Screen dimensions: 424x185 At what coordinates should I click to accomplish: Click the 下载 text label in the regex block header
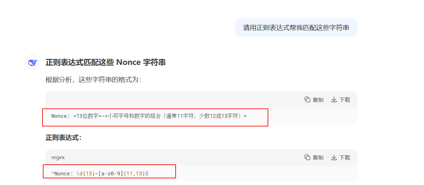tap(345, 158)
